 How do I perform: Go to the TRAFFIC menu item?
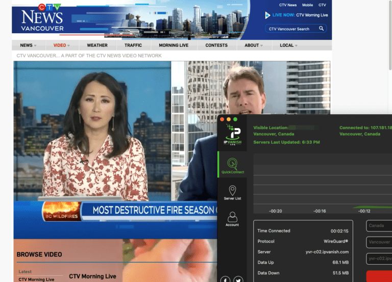133,45
